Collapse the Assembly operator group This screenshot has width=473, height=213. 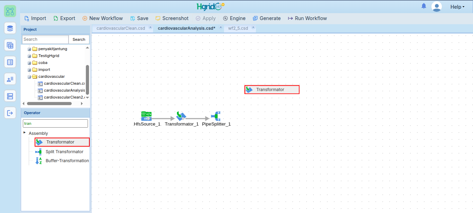pyautogui.click(x=25, y=133)
